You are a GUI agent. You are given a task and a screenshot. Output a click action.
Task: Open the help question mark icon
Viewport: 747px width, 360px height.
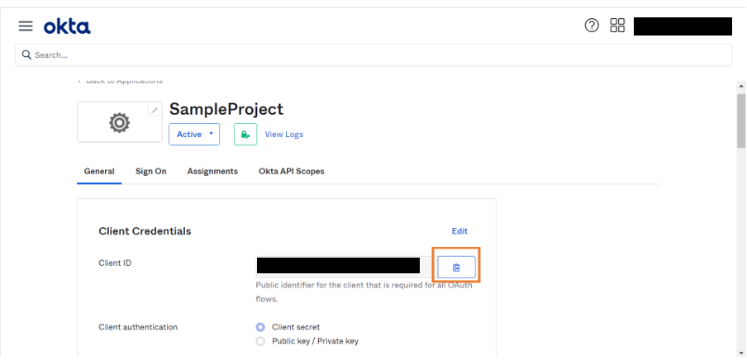tap(592, 26)
